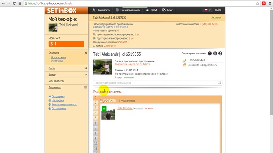
Task: Open the Блог top menu item
Action: (x=167, y=10)
